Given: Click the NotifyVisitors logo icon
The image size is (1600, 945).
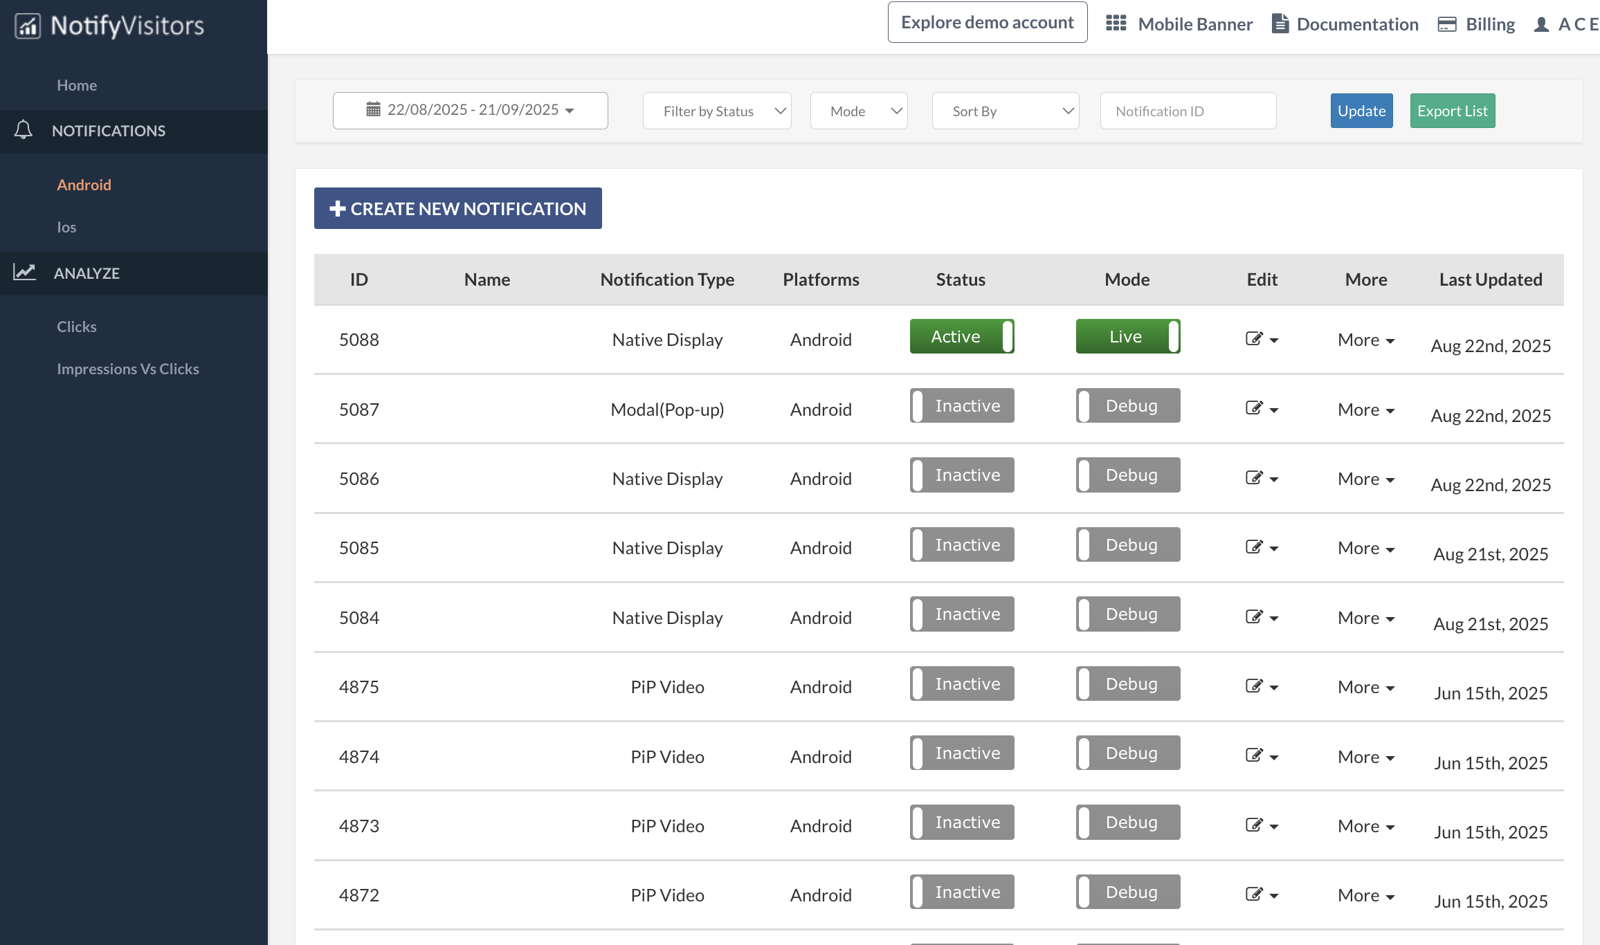Looking at the screenshot, I should (28, 26).
